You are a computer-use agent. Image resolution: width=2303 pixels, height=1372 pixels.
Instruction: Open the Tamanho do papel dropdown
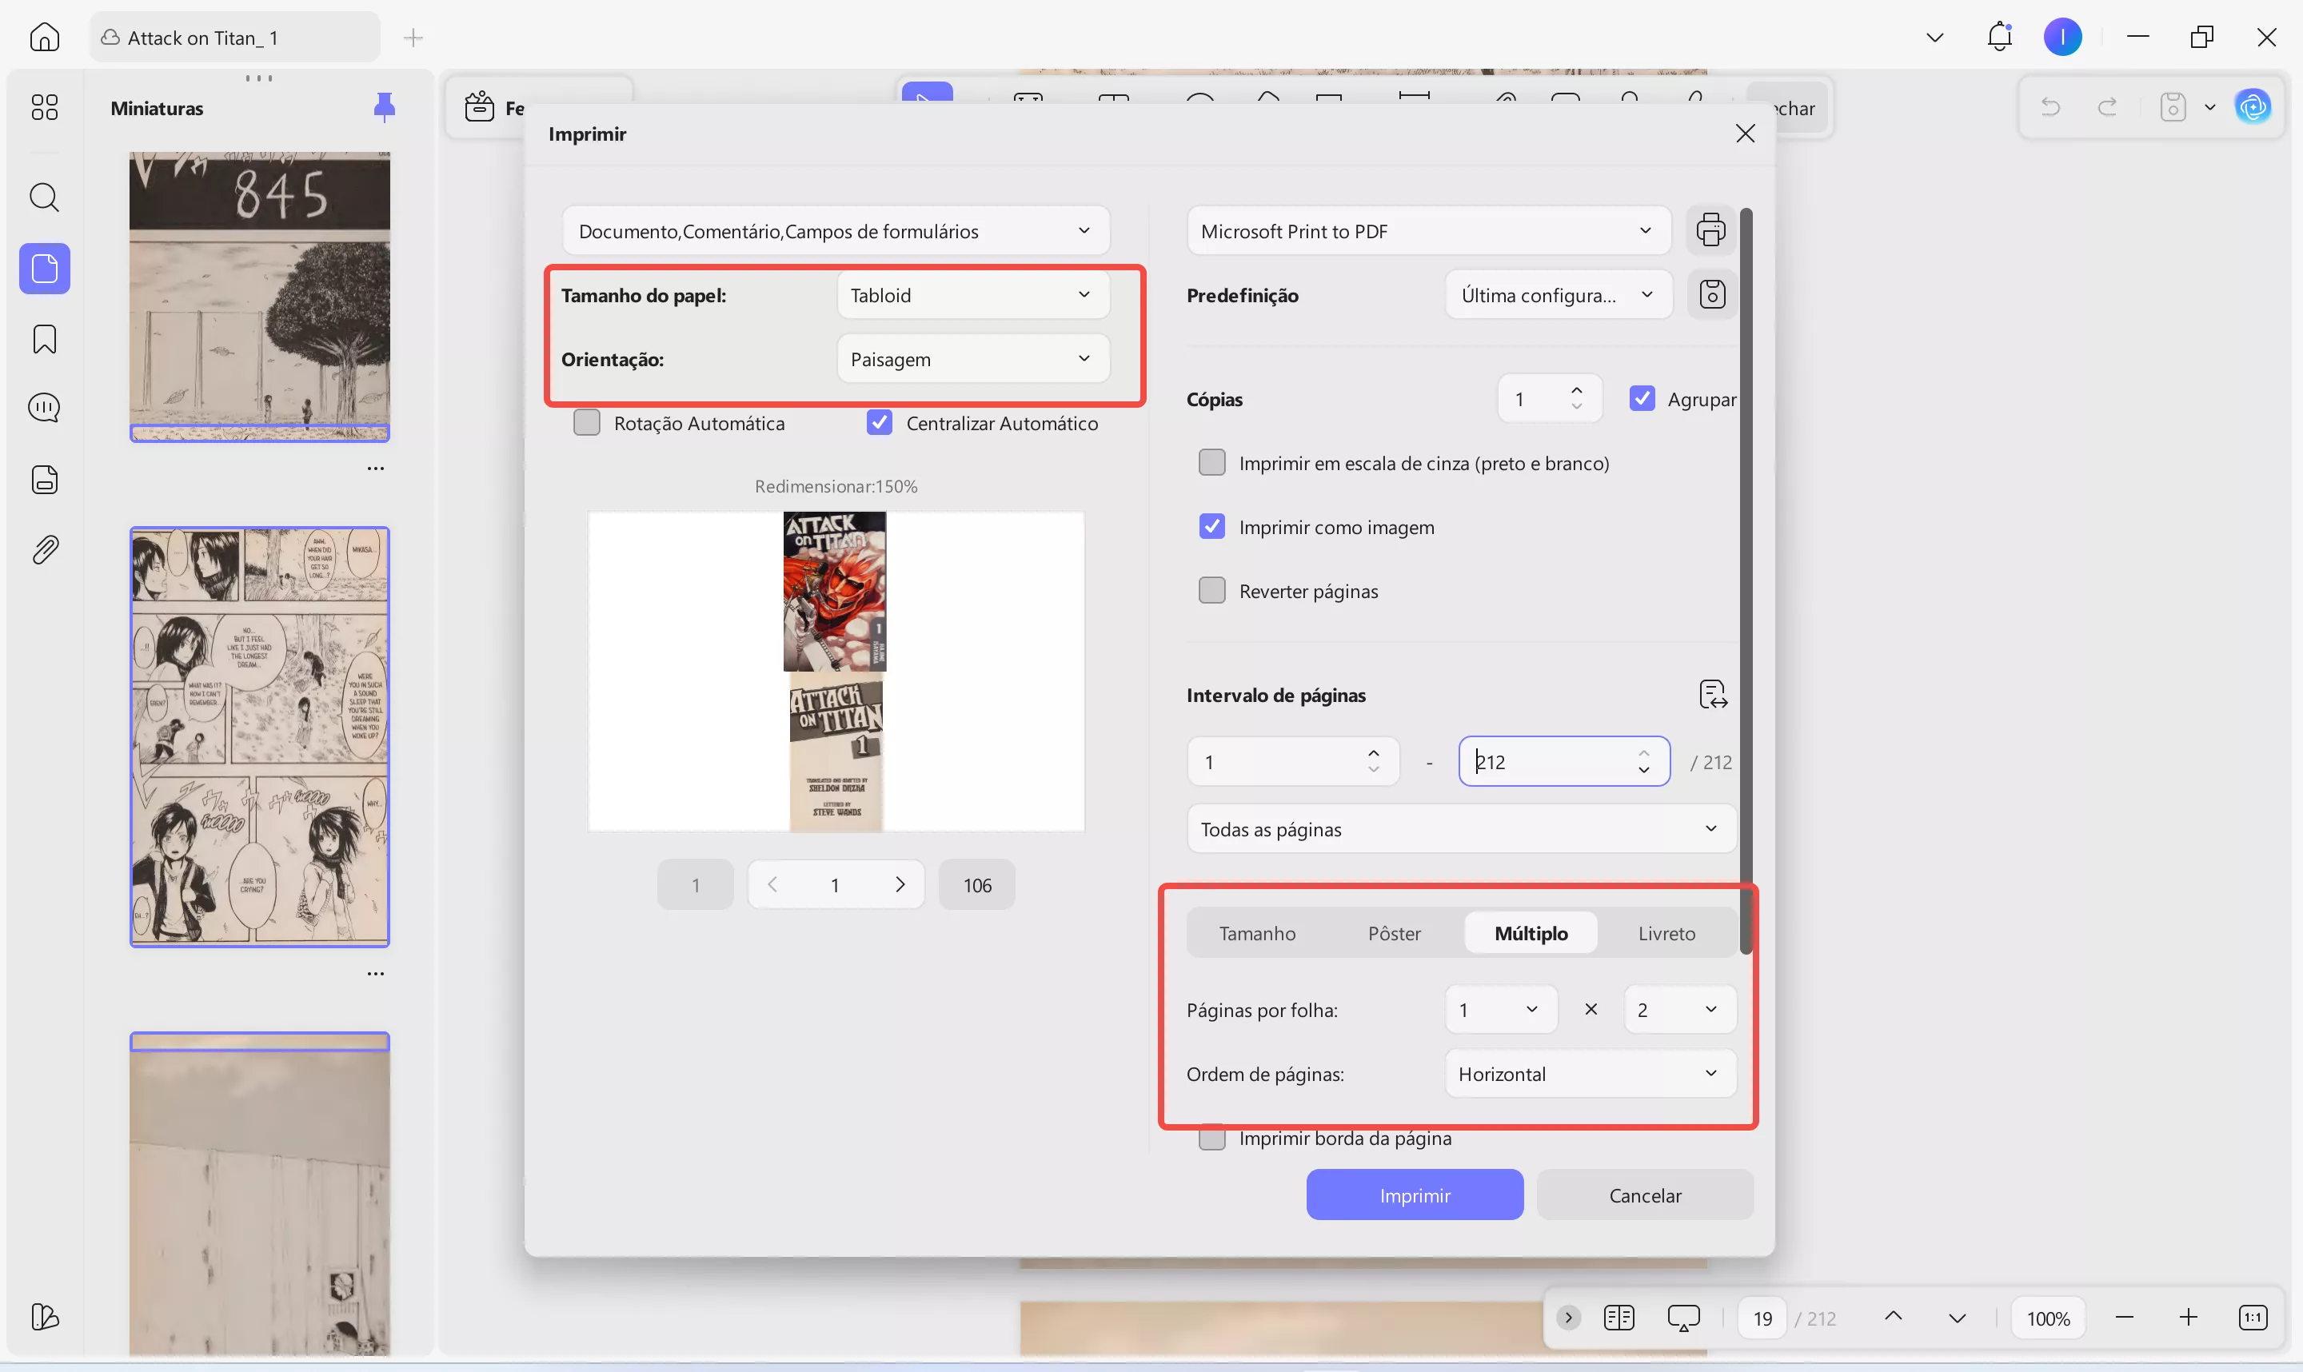(x=972, y=295)
